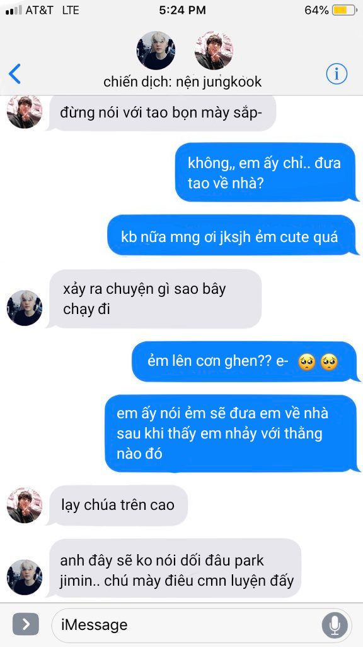The image size is (363, 647).
Task: Expand the apps drawer arrow button
Action: [25, 624]
